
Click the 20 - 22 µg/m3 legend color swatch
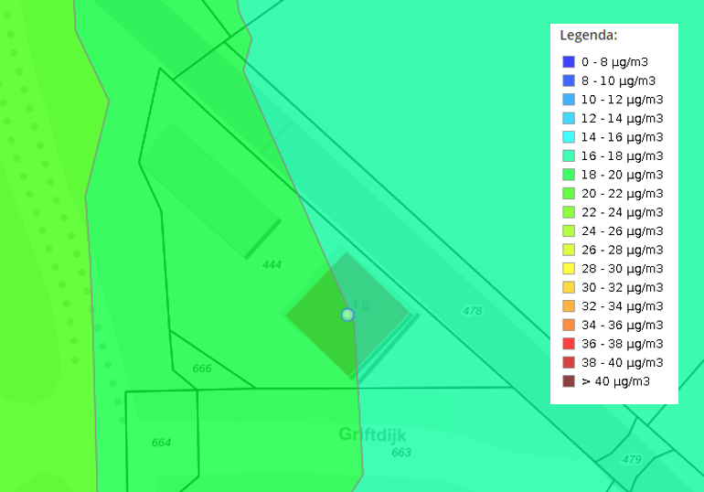(569, 194)
